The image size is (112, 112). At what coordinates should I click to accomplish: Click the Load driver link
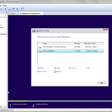[43, 71]
